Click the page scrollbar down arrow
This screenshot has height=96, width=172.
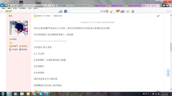[x=171, y=89]
